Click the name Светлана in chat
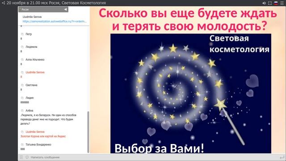 tap(31, 85)
